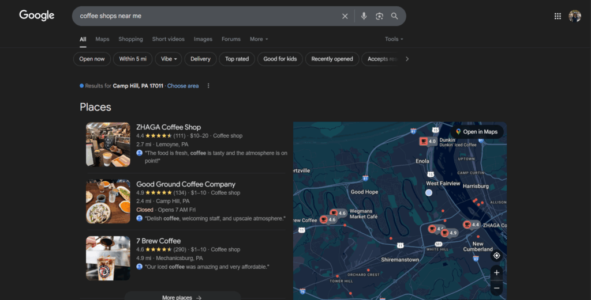Expand the More tabs dropdown
This screenshot has width=591, height=300.
point(259,39)
